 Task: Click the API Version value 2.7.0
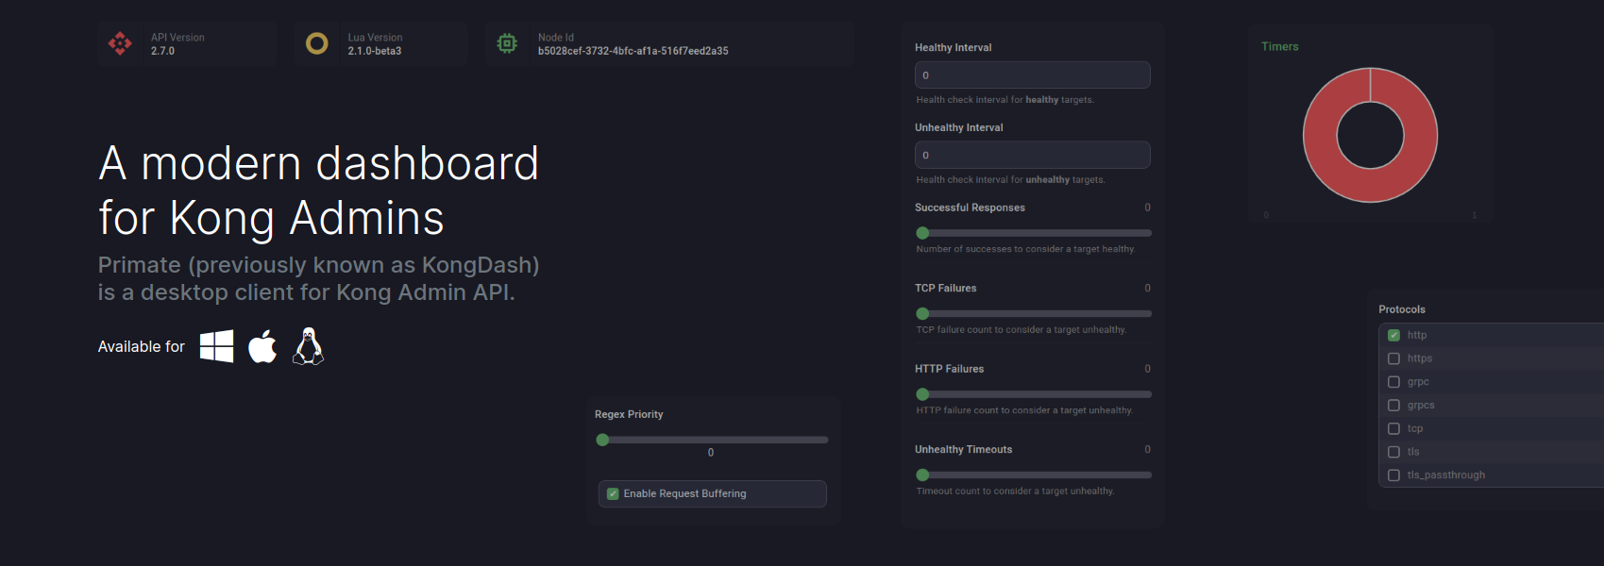click(x=162, y=51)
